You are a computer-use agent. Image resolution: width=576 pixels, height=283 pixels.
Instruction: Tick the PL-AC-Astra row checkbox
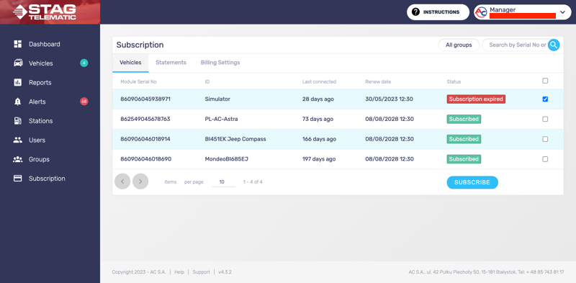545,119
